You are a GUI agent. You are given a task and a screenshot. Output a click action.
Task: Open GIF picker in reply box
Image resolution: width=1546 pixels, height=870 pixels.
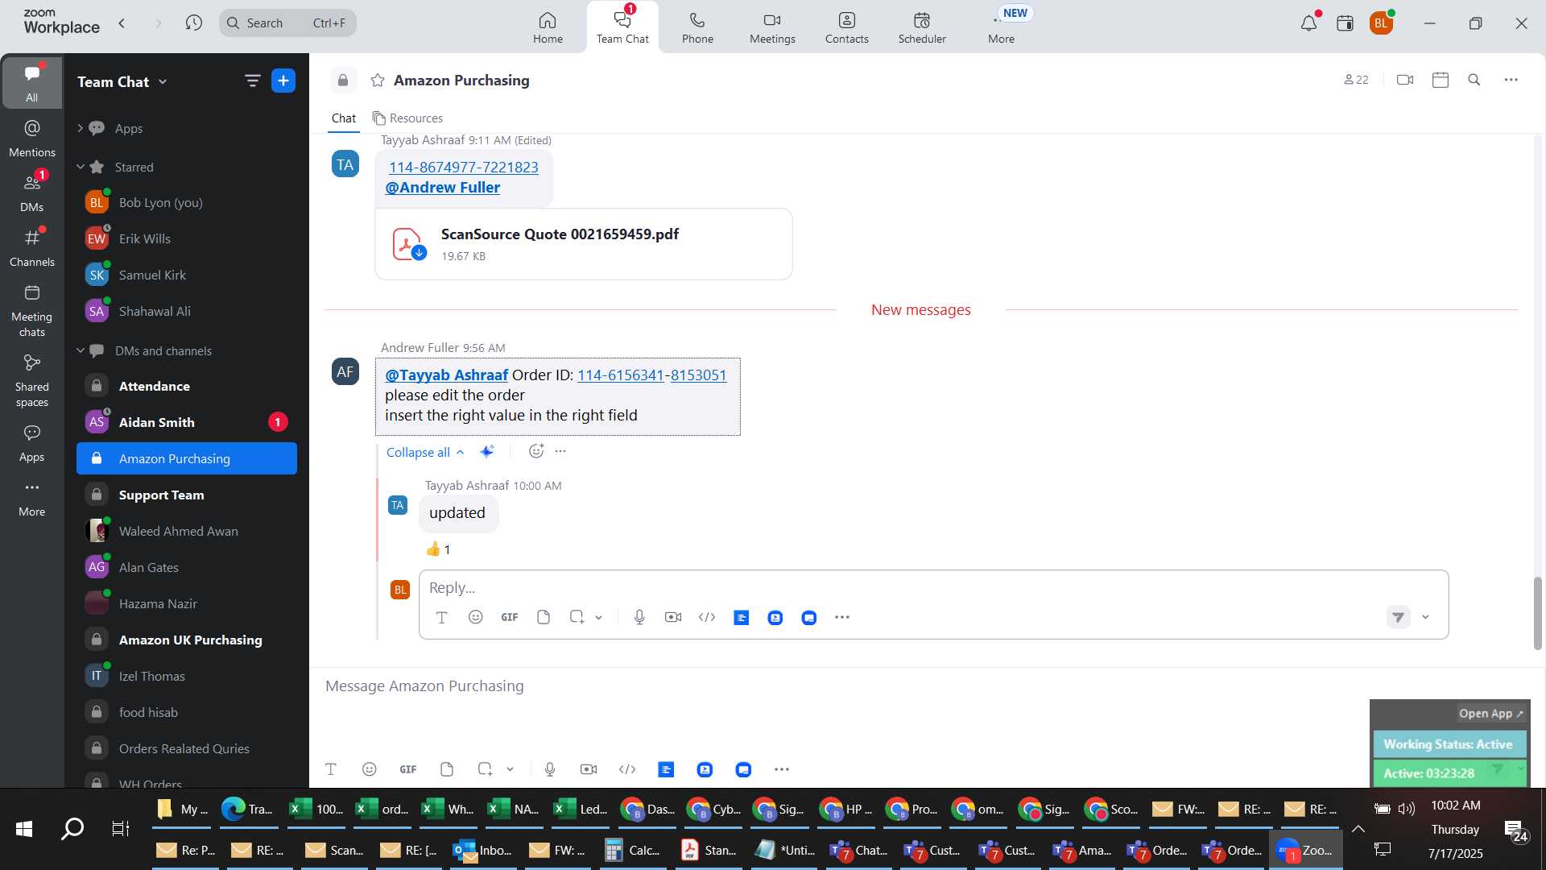510,618
